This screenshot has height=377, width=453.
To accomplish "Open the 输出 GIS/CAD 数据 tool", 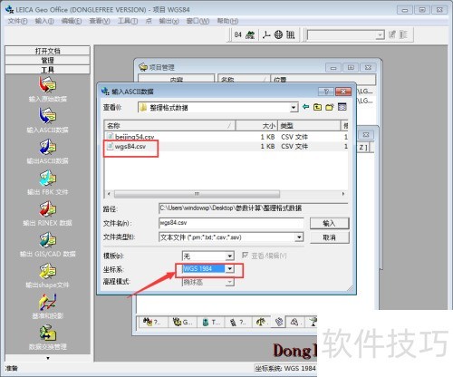I will pyautogui.click(x=47, y=240).
